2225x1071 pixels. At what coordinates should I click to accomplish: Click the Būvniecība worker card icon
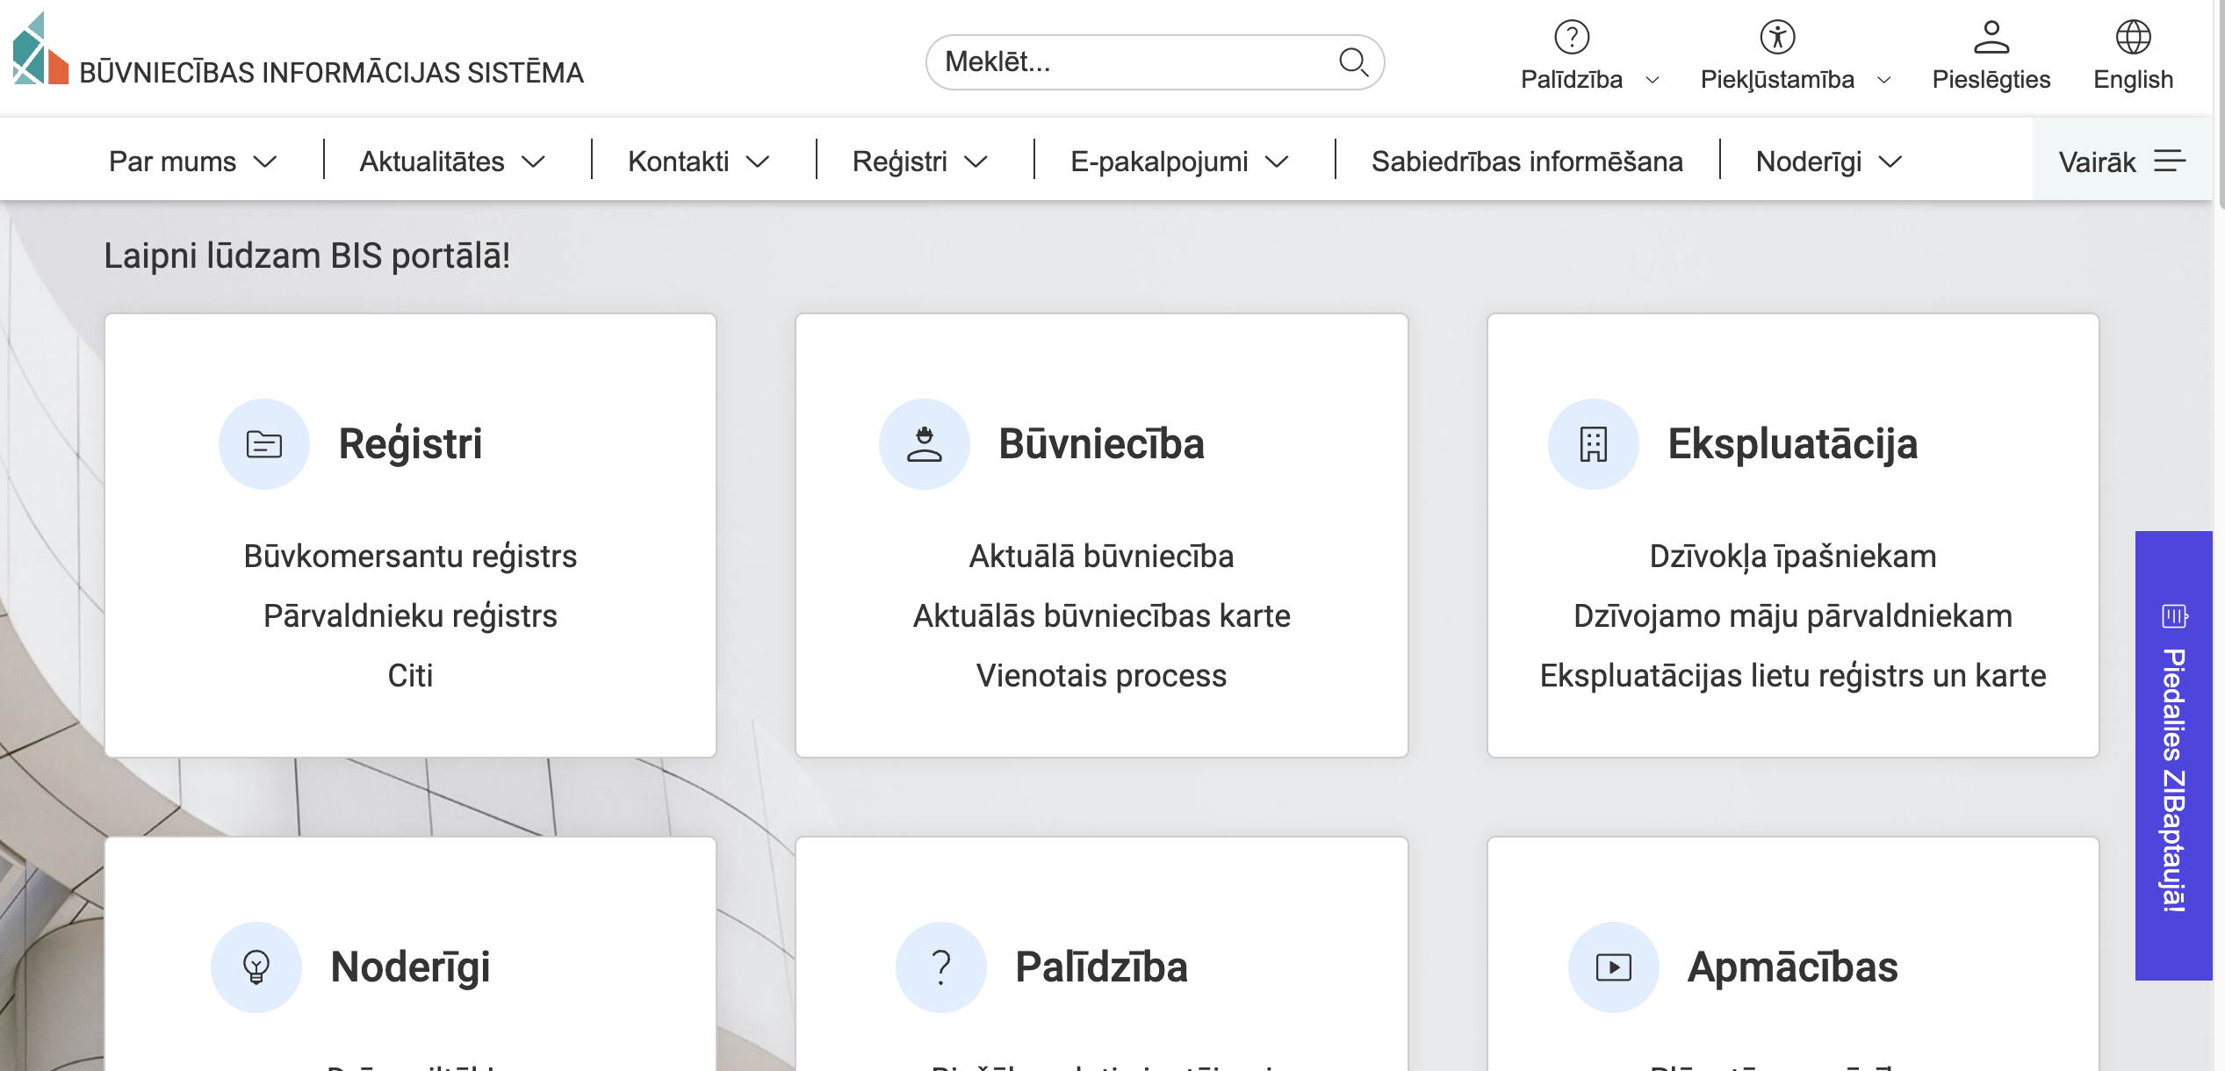(x=925, y=444)
